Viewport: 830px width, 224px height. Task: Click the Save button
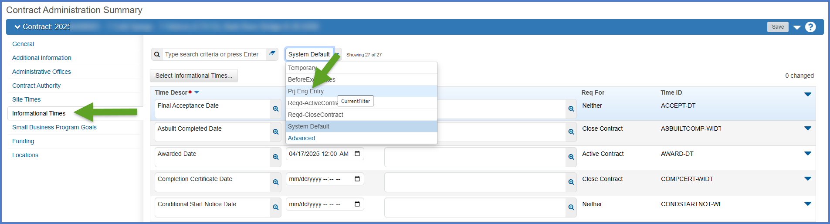777,27
